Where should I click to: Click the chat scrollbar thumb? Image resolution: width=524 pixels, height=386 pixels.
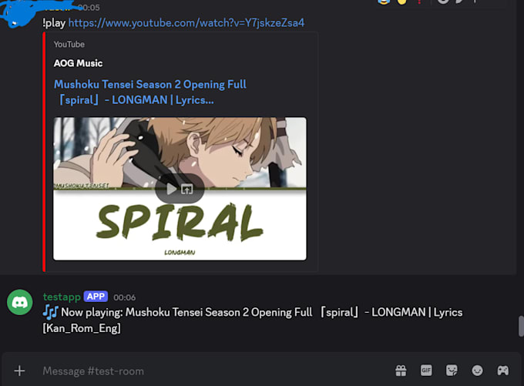pyautogui.click(x=521, y=326)
